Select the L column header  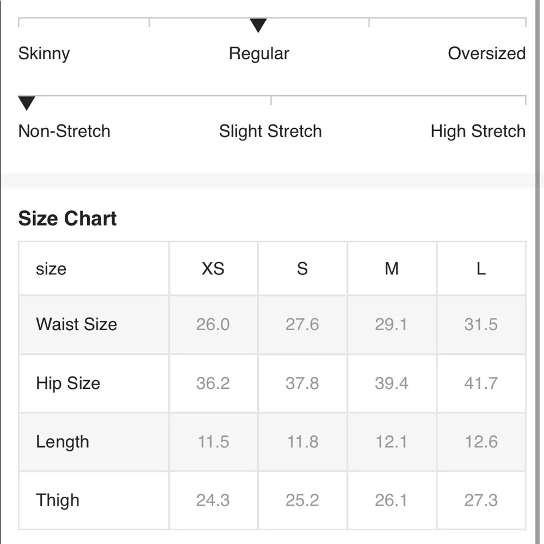(481, 269)
